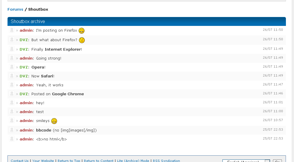Image resolution: width=294 pixels, height=162 pixels.
Task: Click the Shoutbox archive header bar
Action: coord(147,22)
